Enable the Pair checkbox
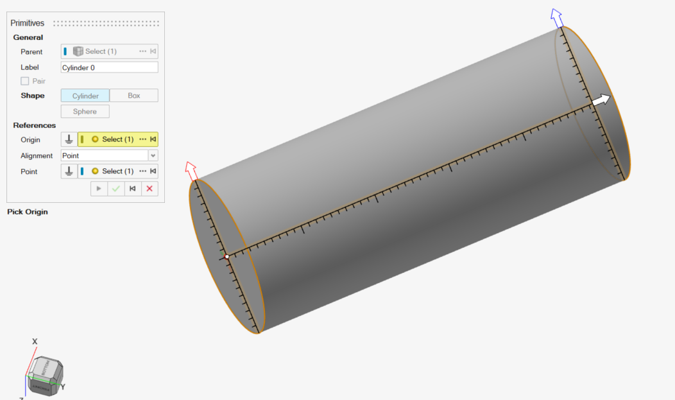Image resolution: width=675 pixels, height=400 pixels. (25, 82)
